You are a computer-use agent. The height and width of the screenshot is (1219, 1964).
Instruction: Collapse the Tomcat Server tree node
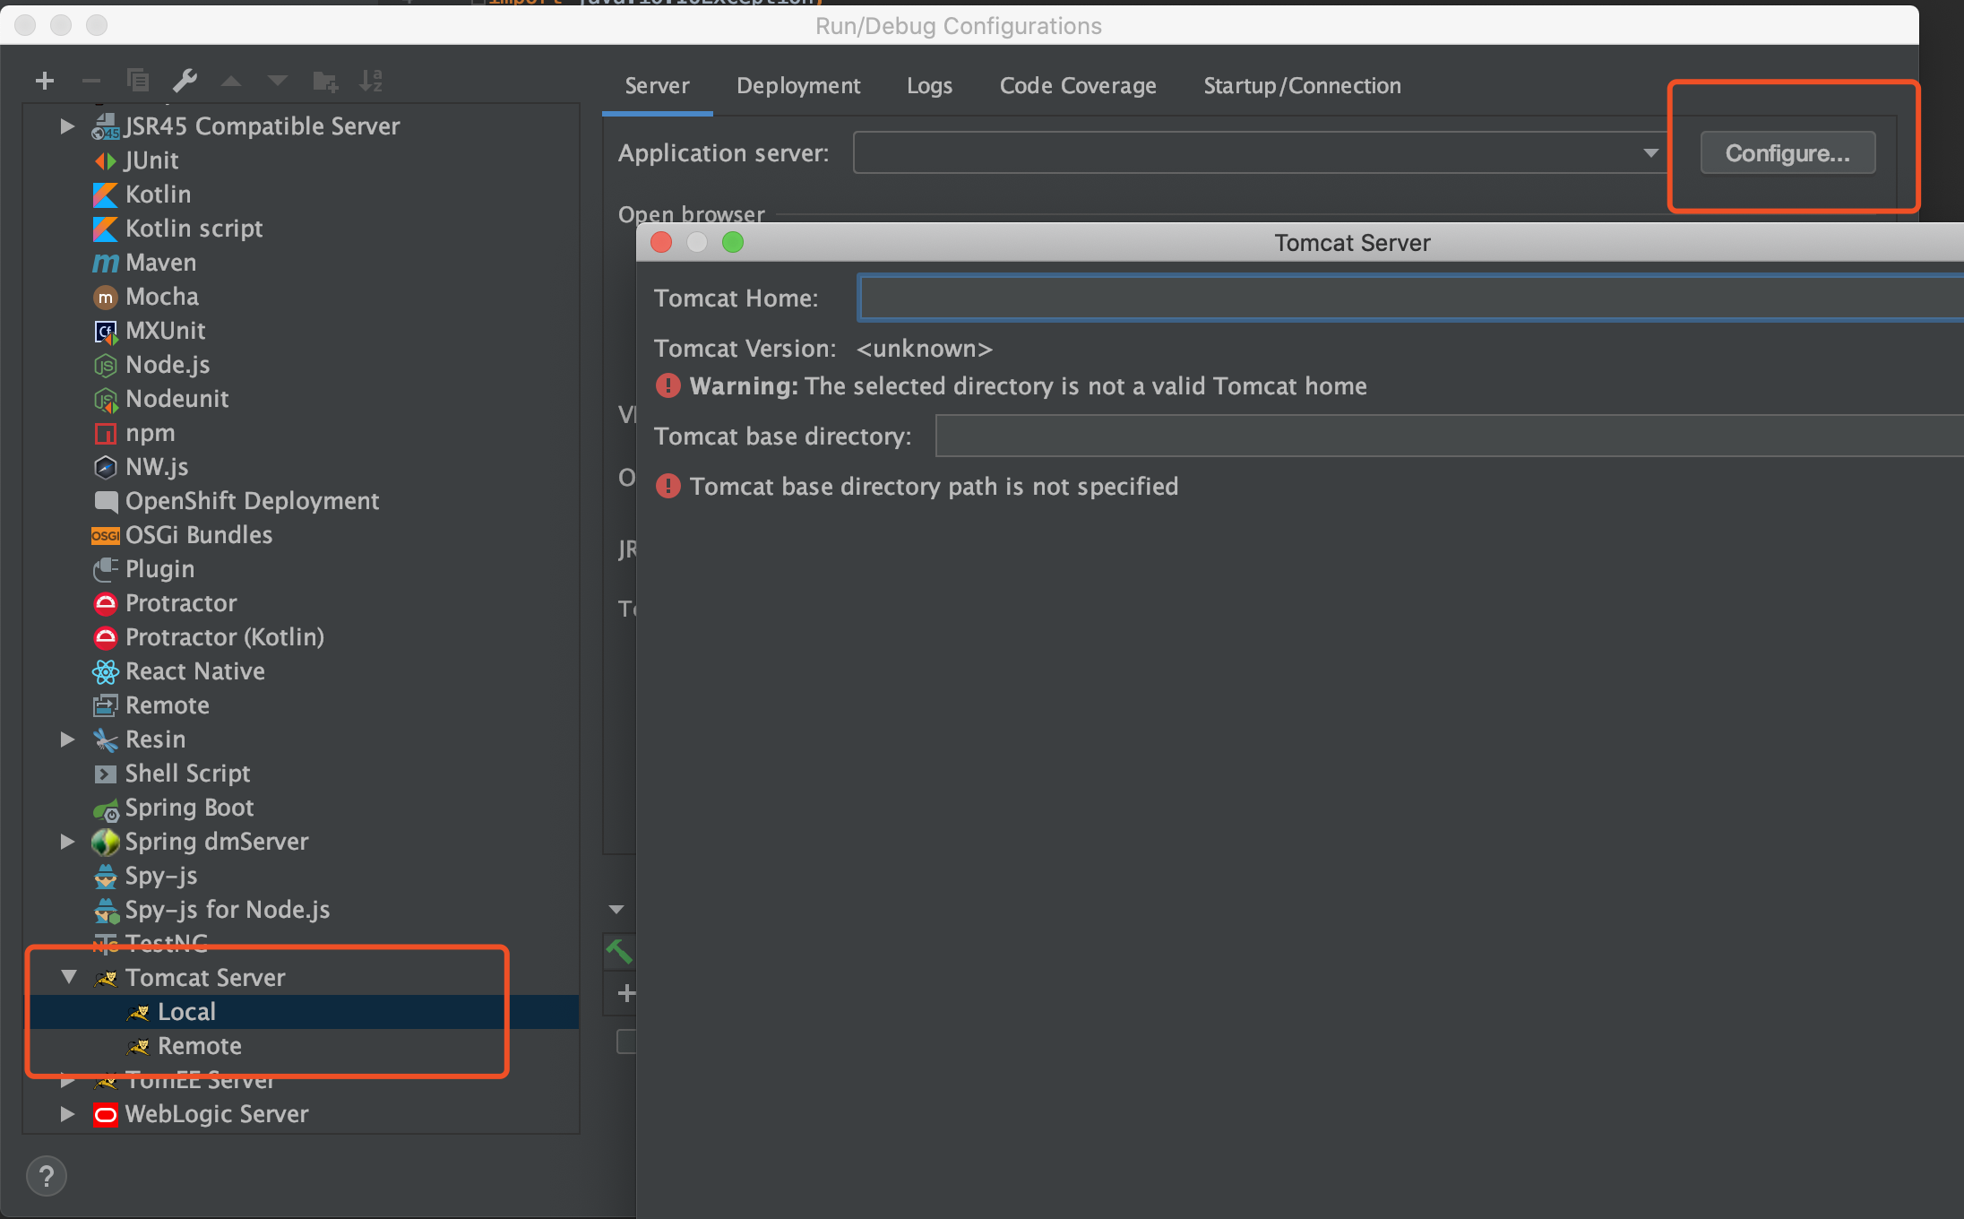click(68, 977)
